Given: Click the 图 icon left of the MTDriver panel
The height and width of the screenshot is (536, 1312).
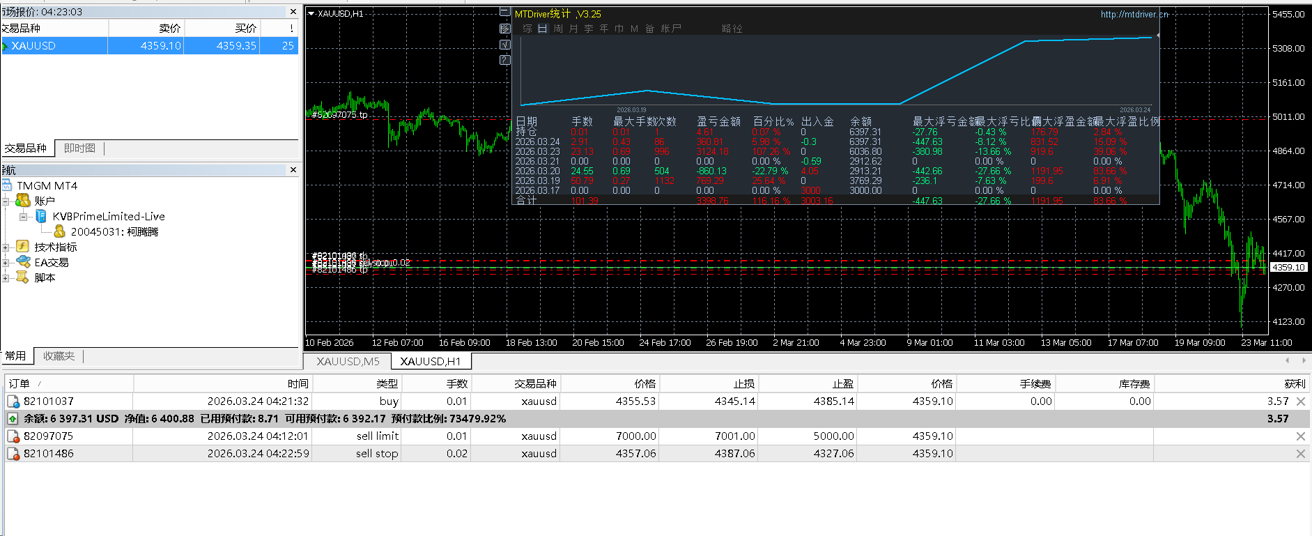Looking at the screenshot, I should 505,29.
